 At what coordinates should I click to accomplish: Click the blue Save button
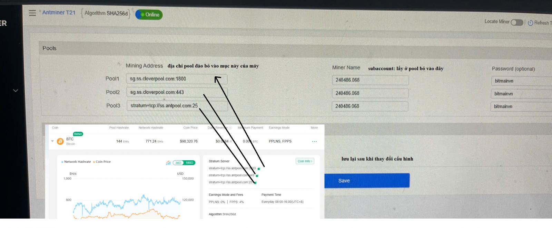point(367,181)
